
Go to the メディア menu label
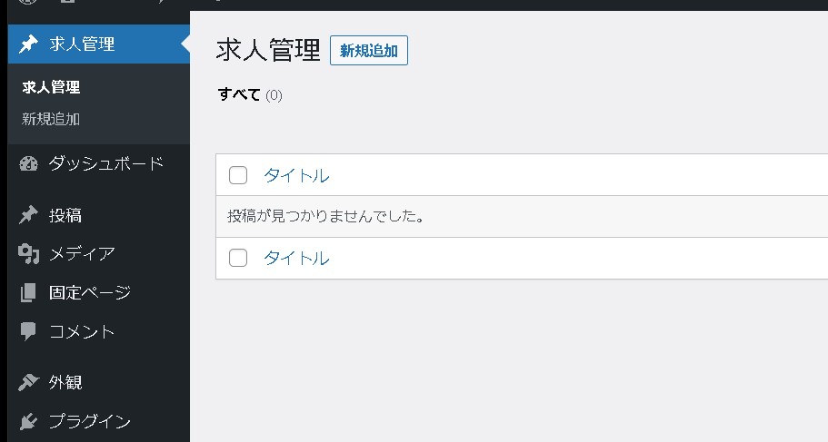coord(82,253)
